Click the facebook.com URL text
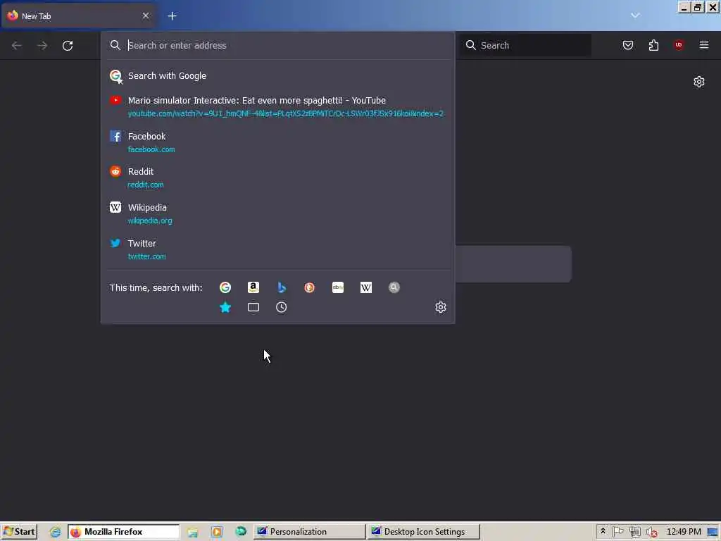Image resolution: width=721 pixels, height=541 pixels. point(151,149)
